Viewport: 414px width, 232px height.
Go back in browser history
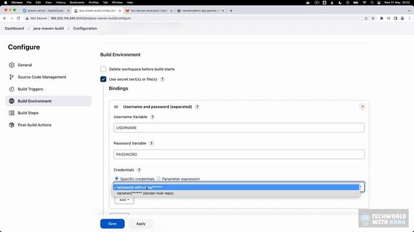[x=5, y=18]
